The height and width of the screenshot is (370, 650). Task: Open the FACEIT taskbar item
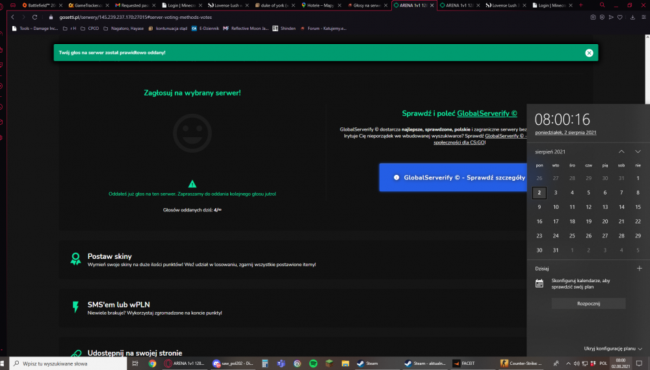(x=473, y=363)
